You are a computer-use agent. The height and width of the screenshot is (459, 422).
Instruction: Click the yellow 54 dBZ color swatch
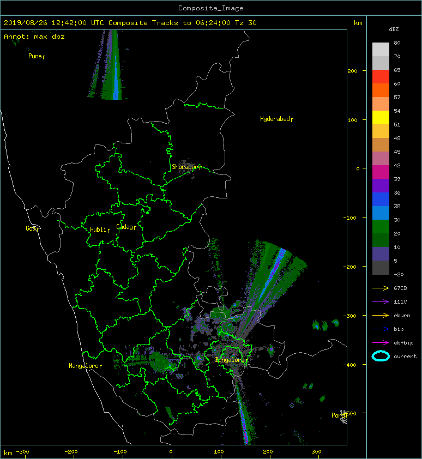tap(381, 117)
